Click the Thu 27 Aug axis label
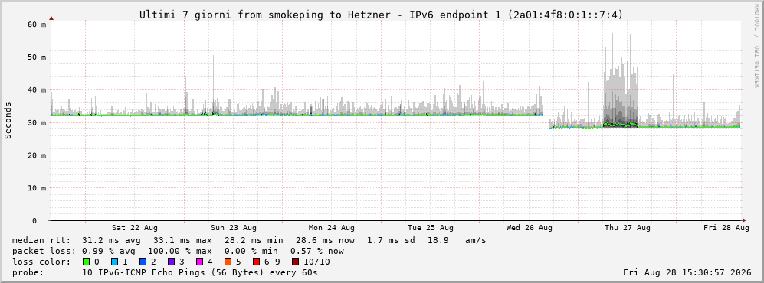The width and height of the screenshot is (764, 283). tap(627, 228)
